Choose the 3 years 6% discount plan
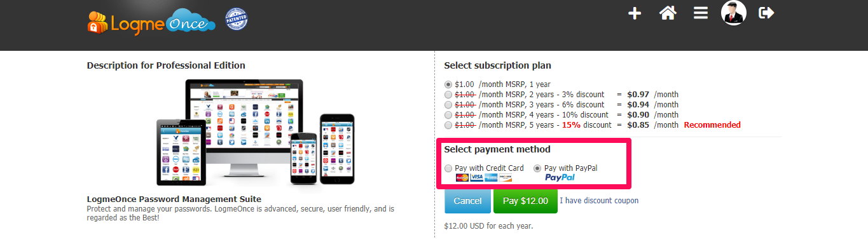 click(x=448, y=105)
